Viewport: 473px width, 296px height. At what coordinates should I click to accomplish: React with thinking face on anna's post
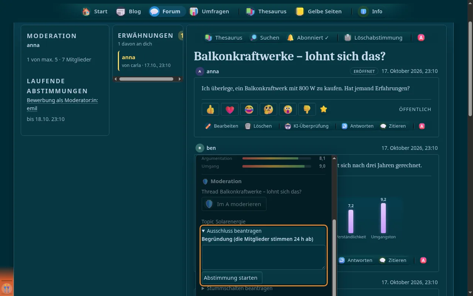click(x=268, y=110)
